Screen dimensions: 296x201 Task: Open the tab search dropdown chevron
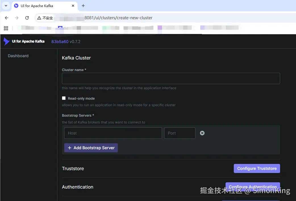click(6, 6)
